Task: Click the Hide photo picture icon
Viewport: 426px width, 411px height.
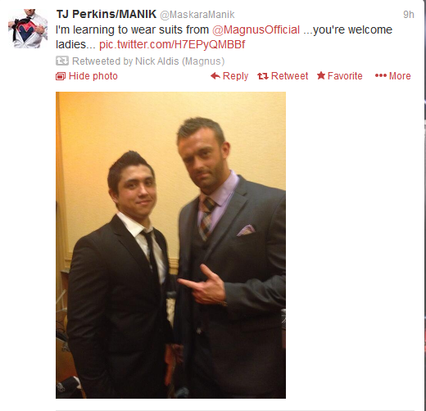Action: [x=61, y=76]
